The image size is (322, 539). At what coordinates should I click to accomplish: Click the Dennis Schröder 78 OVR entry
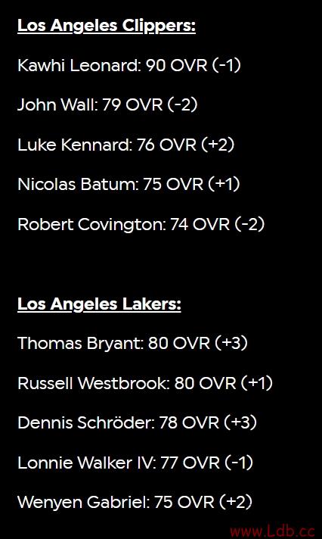137,423
